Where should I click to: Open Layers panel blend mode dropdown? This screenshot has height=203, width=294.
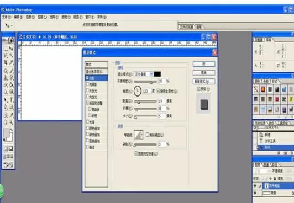tap(262, 171)
